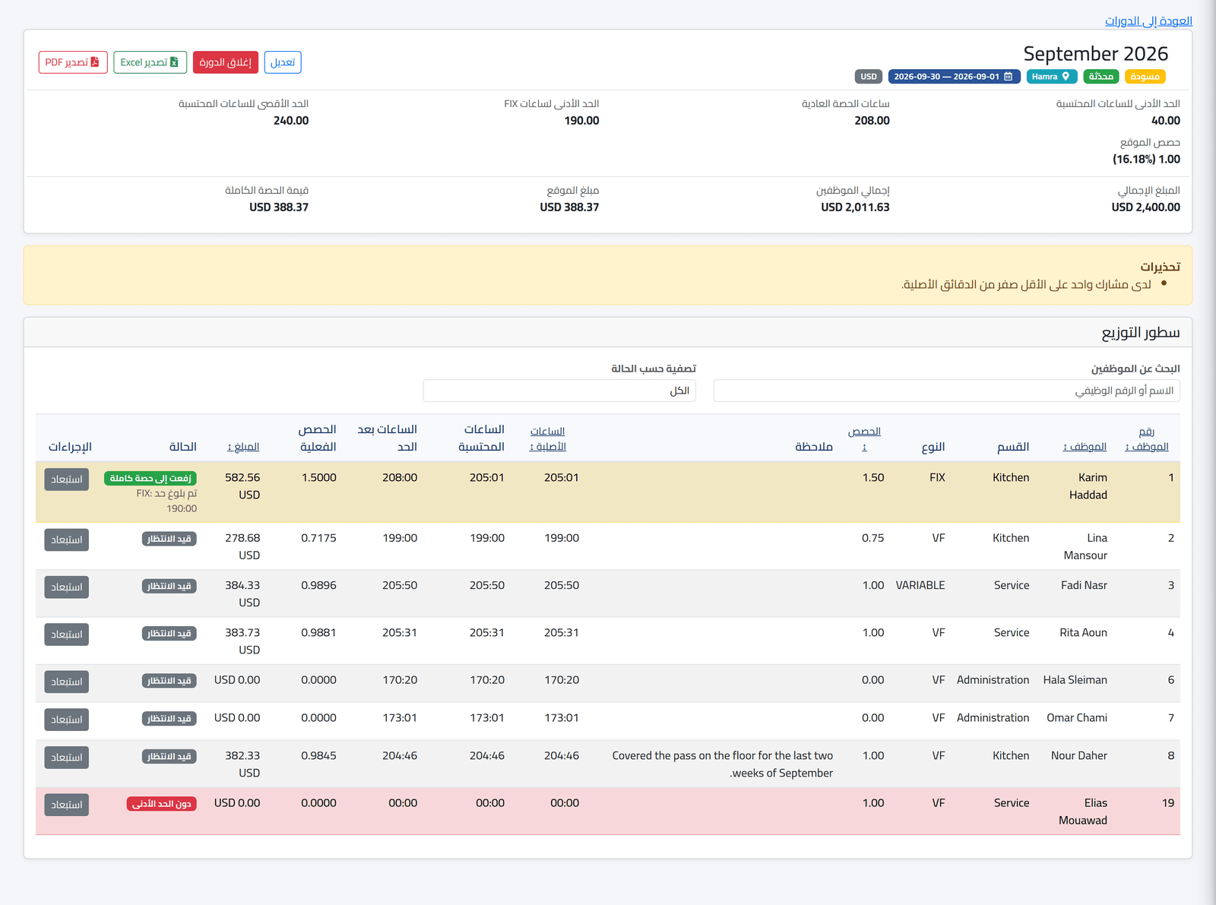Click the green رُفعت إلى حصة كاملة badge

150,478
